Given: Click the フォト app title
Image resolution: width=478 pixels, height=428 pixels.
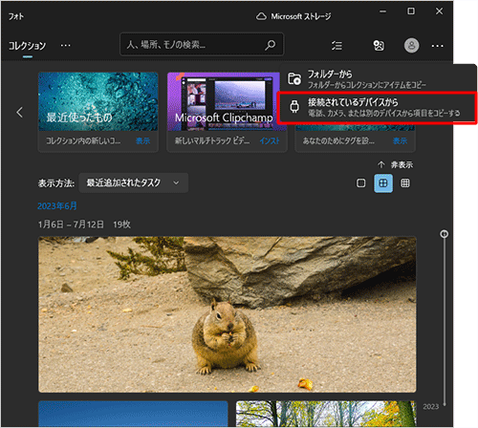Looking at the screenshot, I should [16, 16].
